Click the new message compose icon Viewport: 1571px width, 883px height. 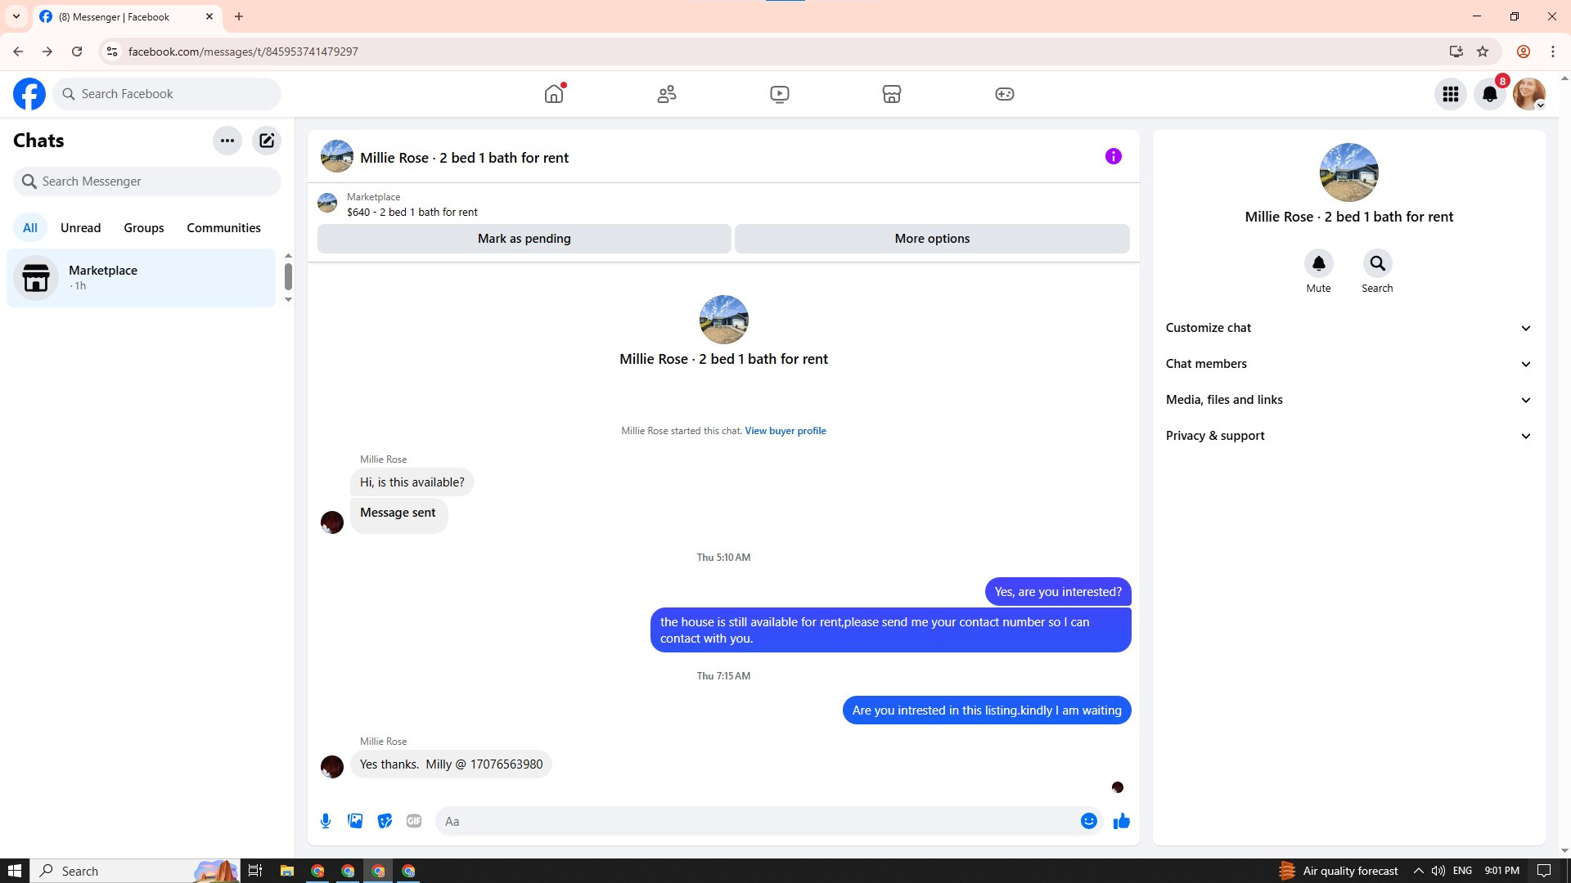pos(267,141)
